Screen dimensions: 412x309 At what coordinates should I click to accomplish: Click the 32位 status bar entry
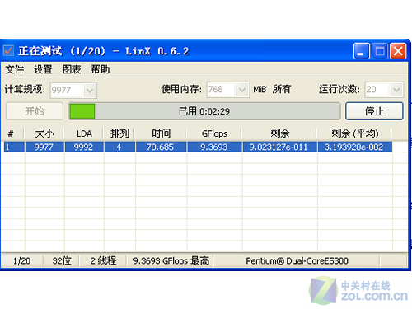62,260
